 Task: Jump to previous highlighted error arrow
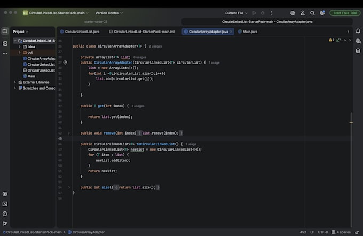345,40
